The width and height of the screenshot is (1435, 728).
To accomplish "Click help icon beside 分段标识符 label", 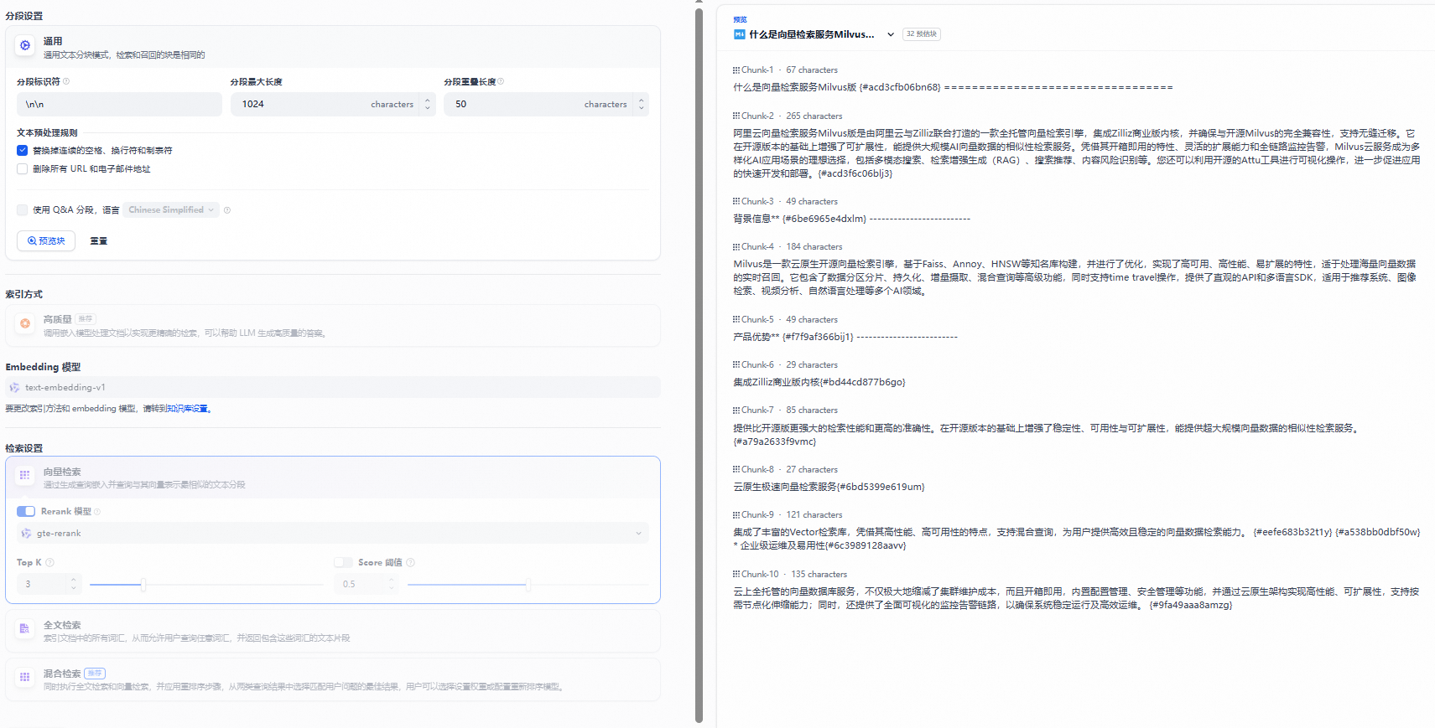I will (x=66, y=81).
